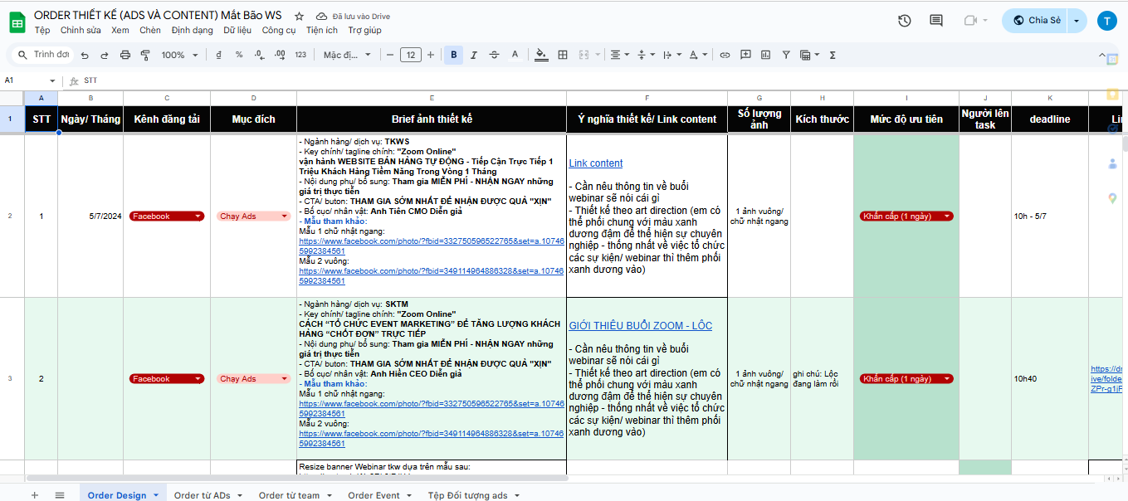Open the GIỚI THIỆU BUỔI ZOOM - LỘC link

640,326
